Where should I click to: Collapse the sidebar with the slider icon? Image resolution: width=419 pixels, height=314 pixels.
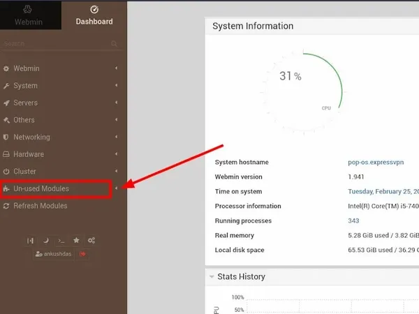point(30,241)
